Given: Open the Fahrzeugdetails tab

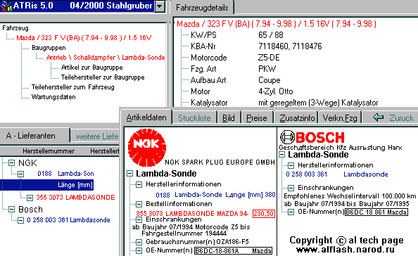Looking at the screenshot, I should [x=202, y=8].
